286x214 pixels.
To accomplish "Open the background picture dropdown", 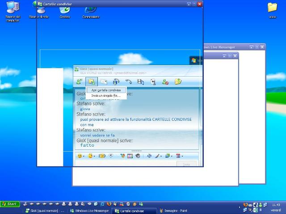I will coord(171,156).
